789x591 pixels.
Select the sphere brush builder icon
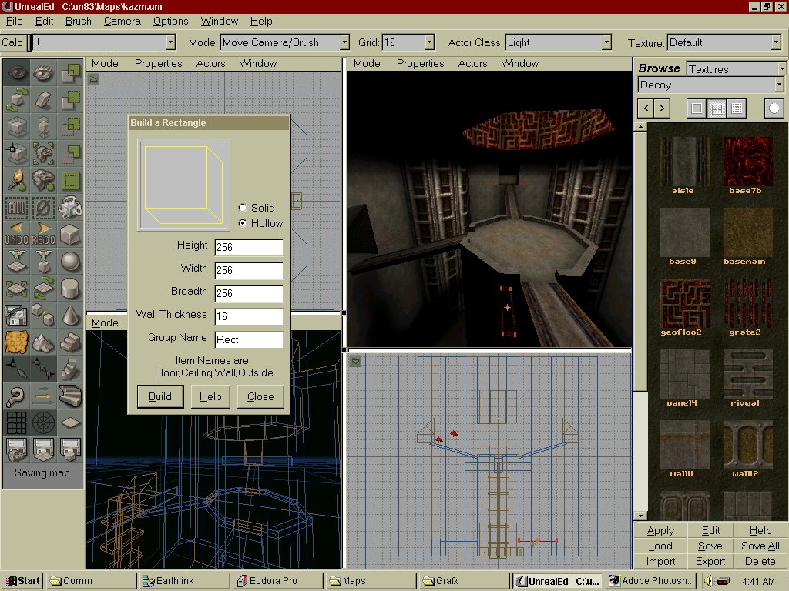[x=71, y=261]
